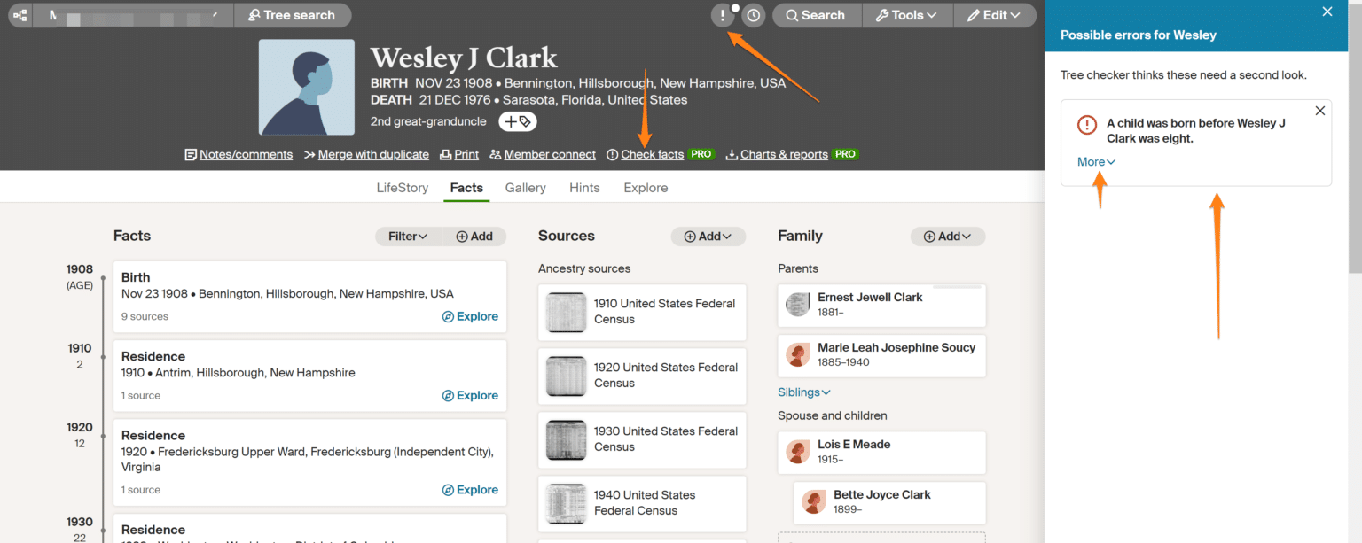1362x543 pixels.
Task: Open the Edit dropdown
Action: pos(994,15)
